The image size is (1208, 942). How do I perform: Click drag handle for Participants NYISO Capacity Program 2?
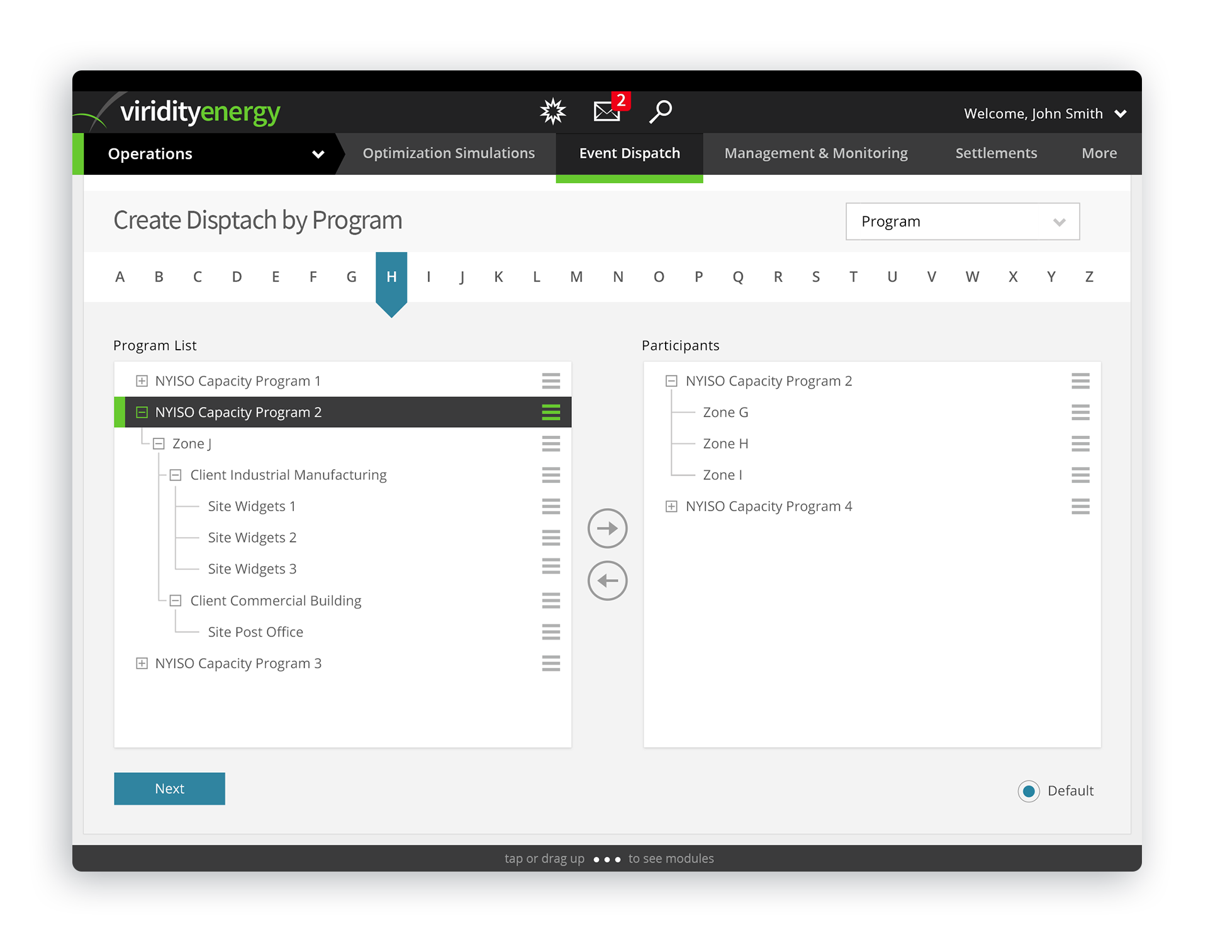(1080, 381)
